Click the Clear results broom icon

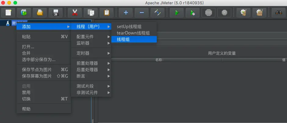pyautogui.click(x=243, y=13)
